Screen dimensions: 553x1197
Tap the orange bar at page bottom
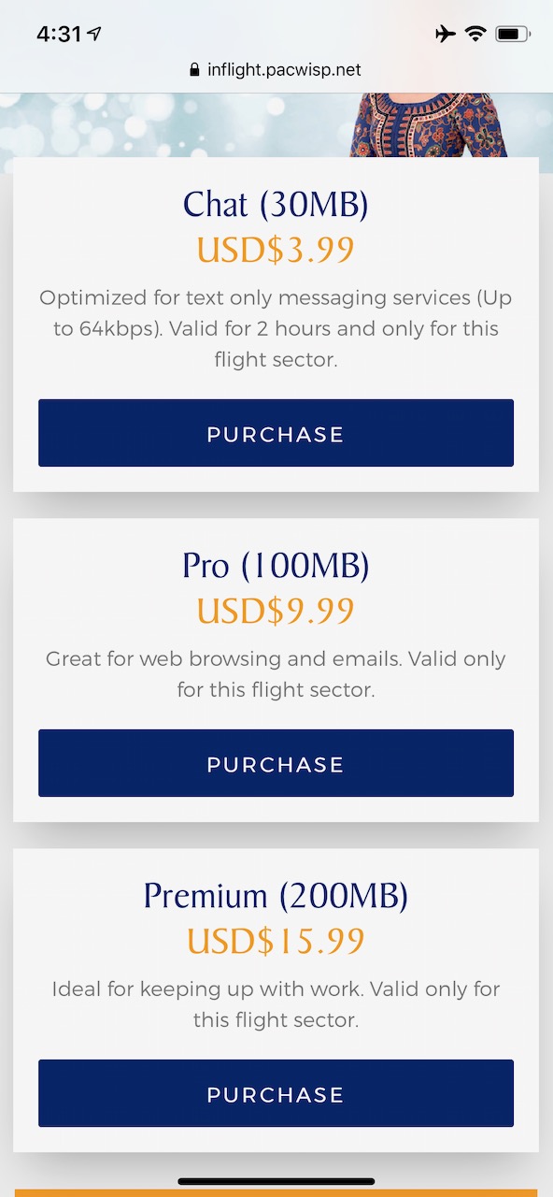point(276,1193)
